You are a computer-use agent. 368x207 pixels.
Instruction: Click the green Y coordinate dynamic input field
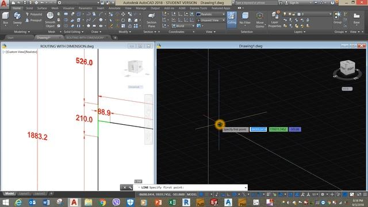[278, 129]
